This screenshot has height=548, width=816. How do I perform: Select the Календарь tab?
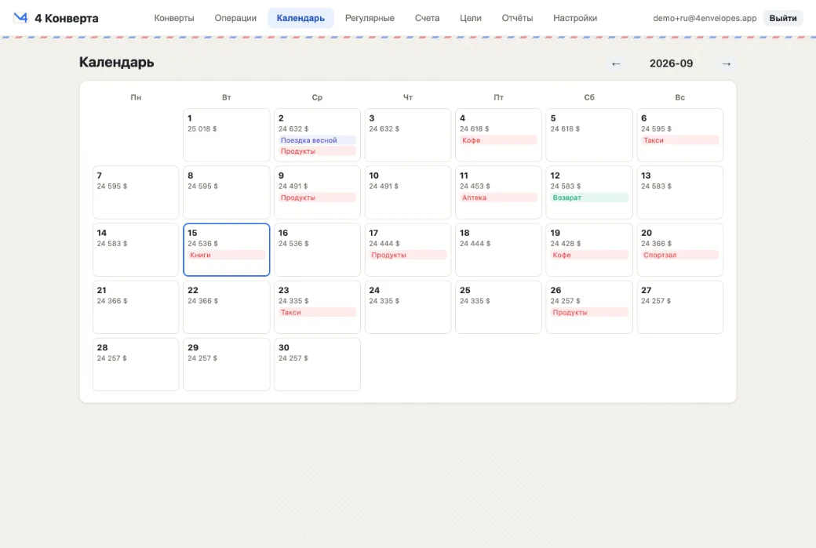tap(301, 18)
